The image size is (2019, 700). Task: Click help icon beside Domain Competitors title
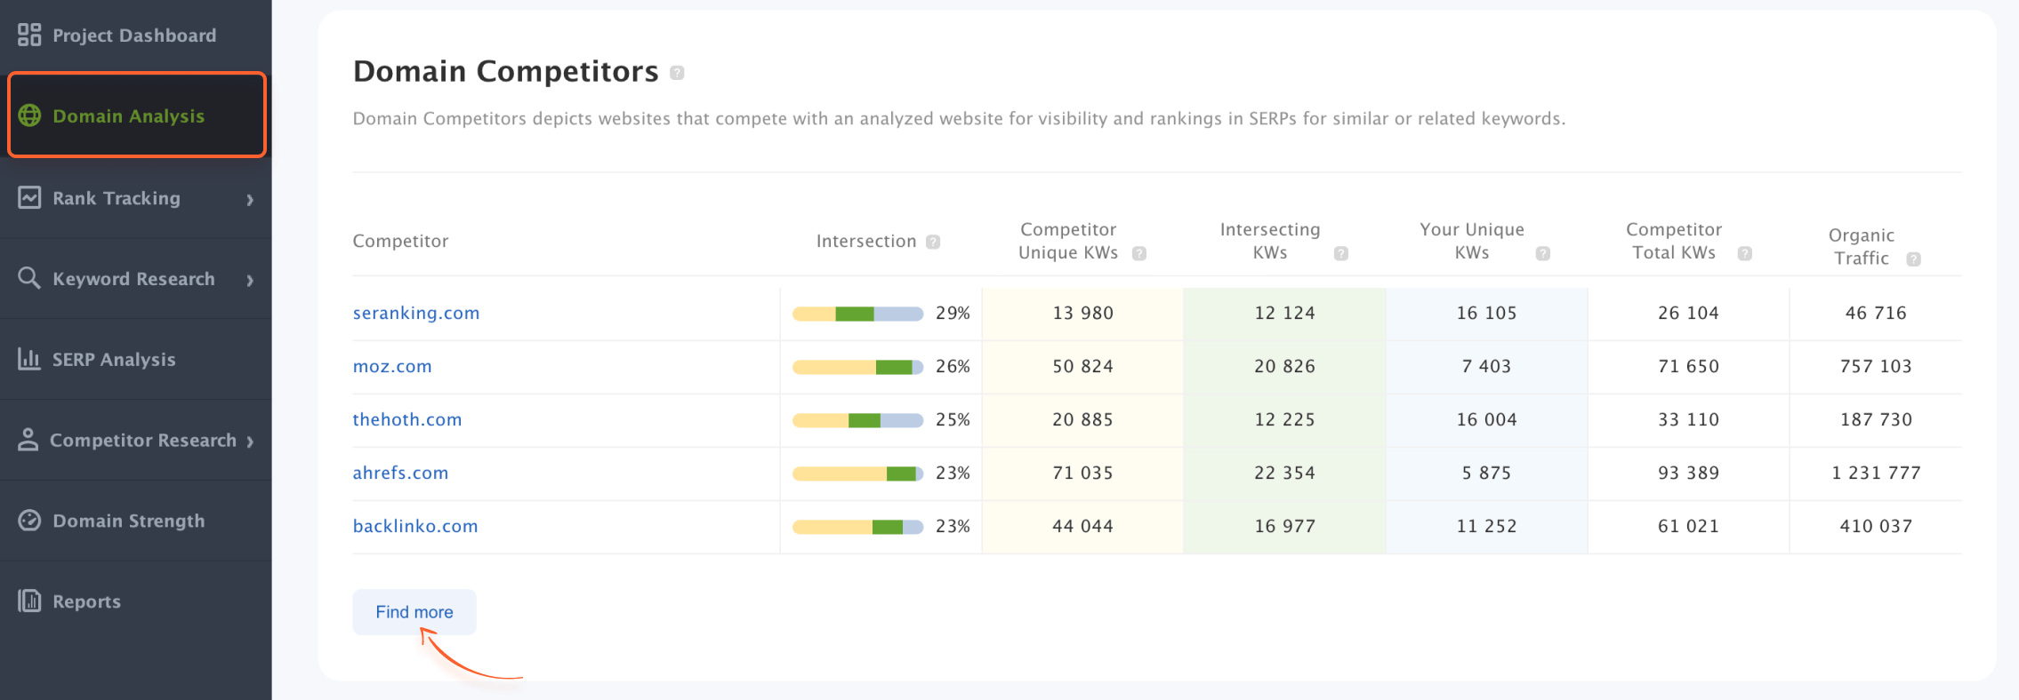pos(677,73)
